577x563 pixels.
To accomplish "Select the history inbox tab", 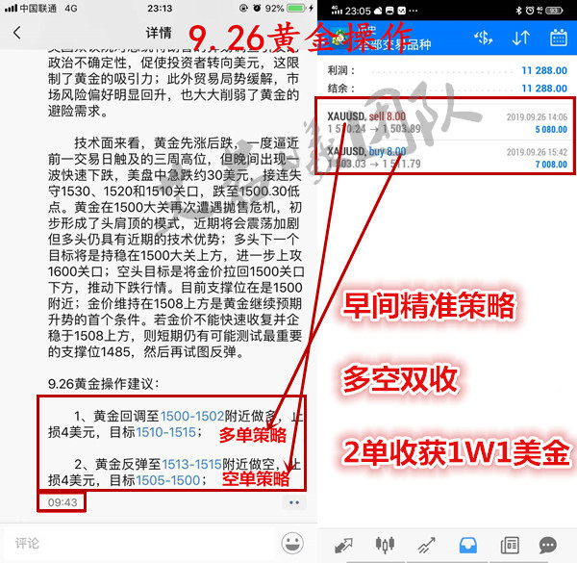I will 468,545.
